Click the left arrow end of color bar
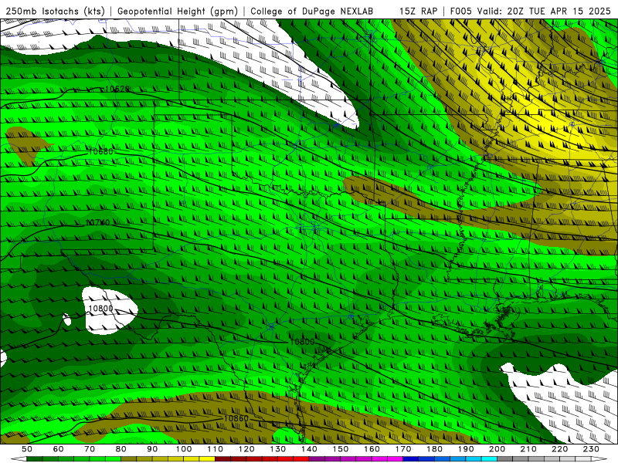This screenshot has height=463, width=618. click(x=19, y=459)
